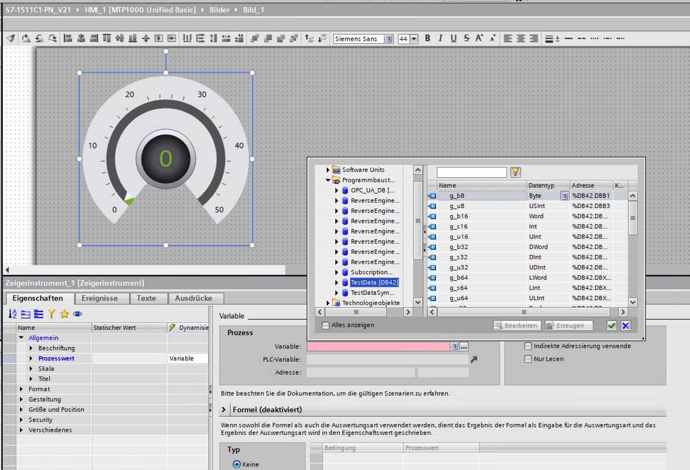Click the filter funnel in variable picker
The height and width of the screenshot is (470, 690).
click(516, 172)
